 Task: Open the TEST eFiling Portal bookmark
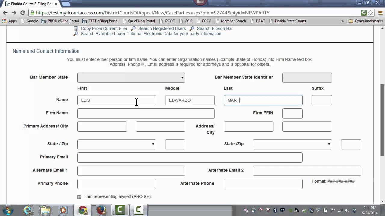point(100,21)
